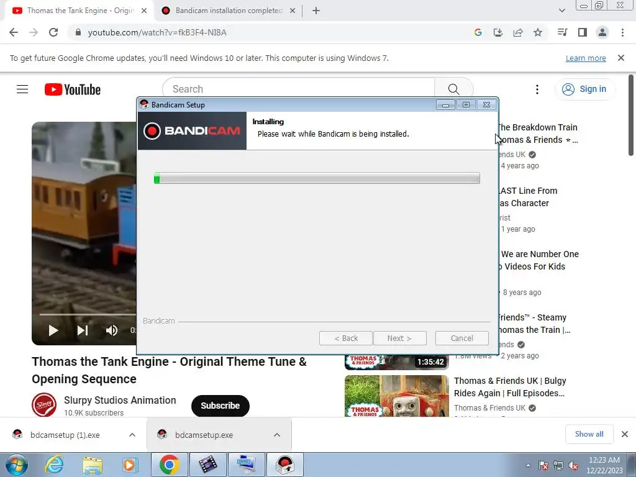Bookmark this page with the star icon

(x=538, y=32)
